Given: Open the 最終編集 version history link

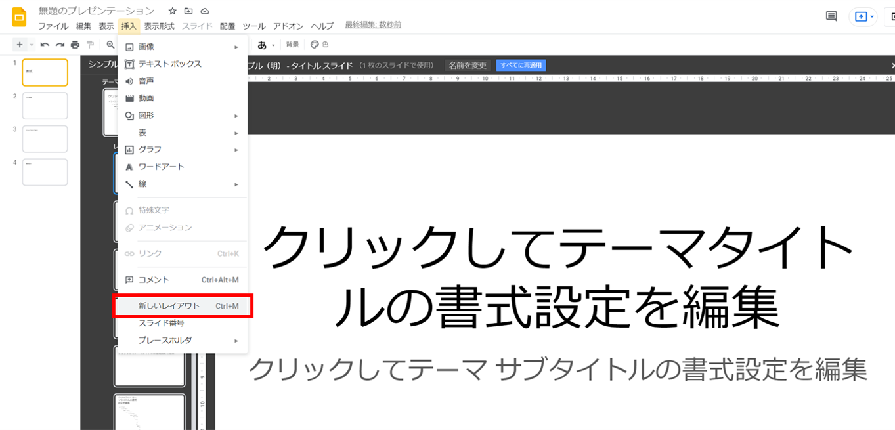Looking at the screenshot, I should click(x=373, y=25).
